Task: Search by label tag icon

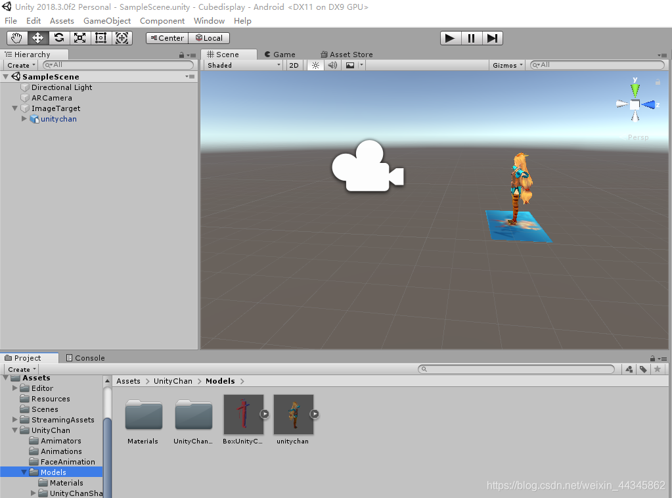Action: 643,369
